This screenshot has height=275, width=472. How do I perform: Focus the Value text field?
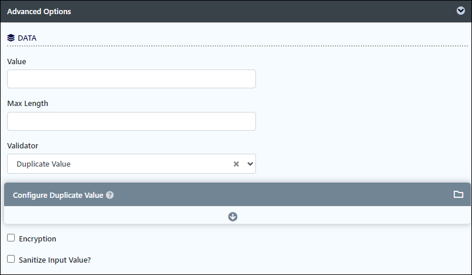[132, 79]
